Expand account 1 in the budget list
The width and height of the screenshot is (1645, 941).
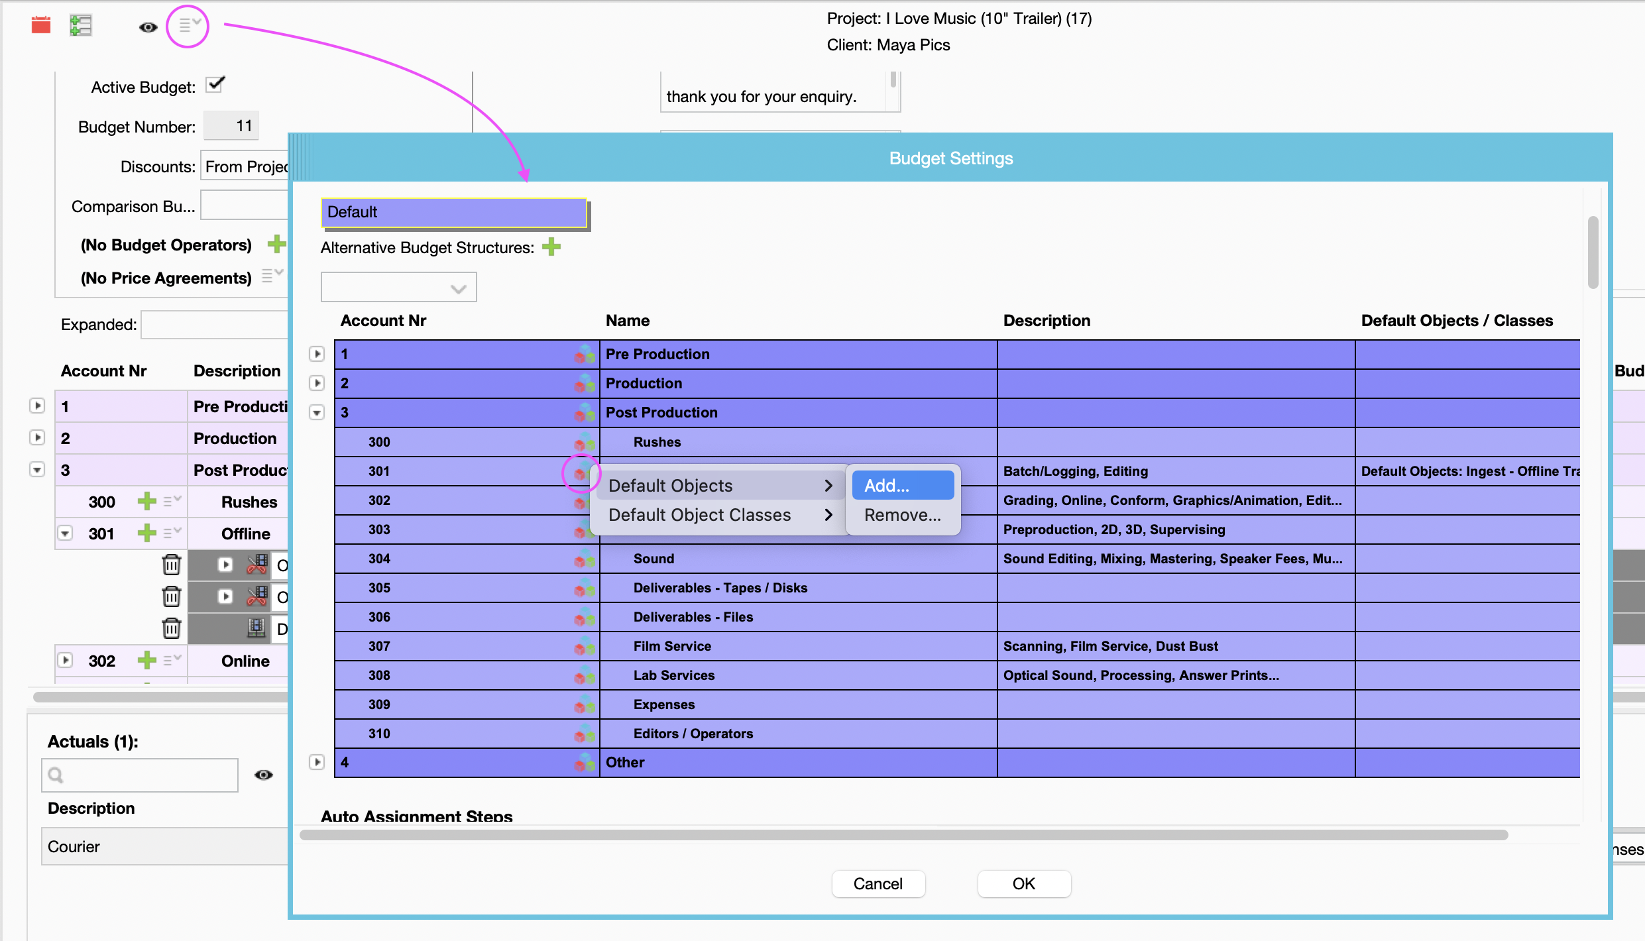tap(37, 406)
